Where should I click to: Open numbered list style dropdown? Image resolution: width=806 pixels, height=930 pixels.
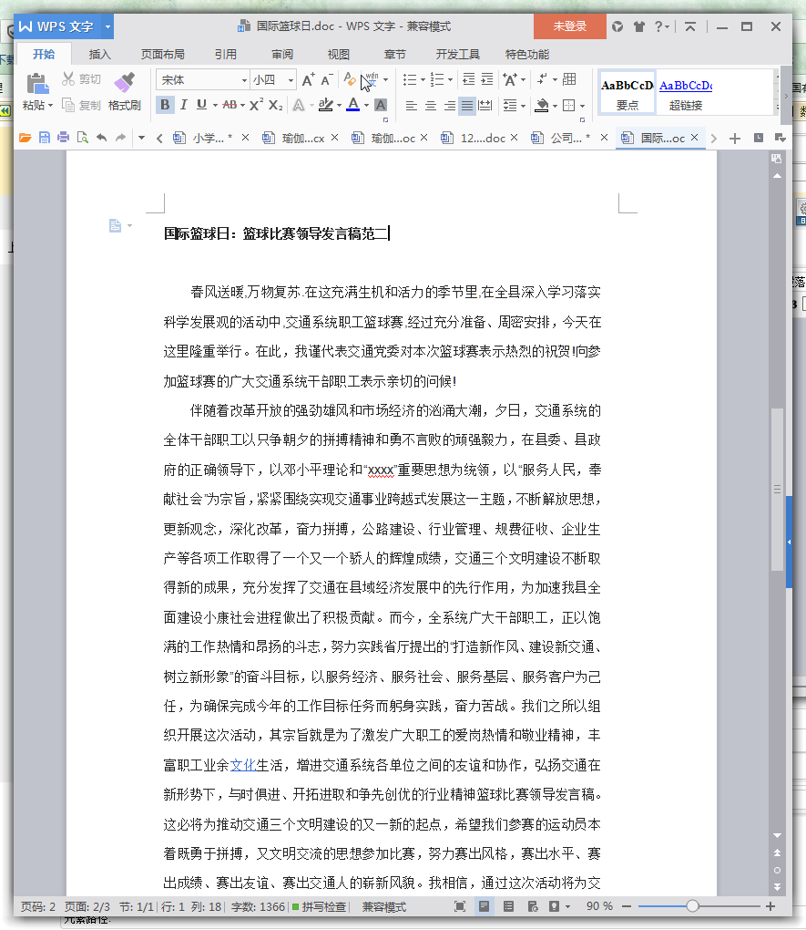pyautogui.click(x=451, y=79)
